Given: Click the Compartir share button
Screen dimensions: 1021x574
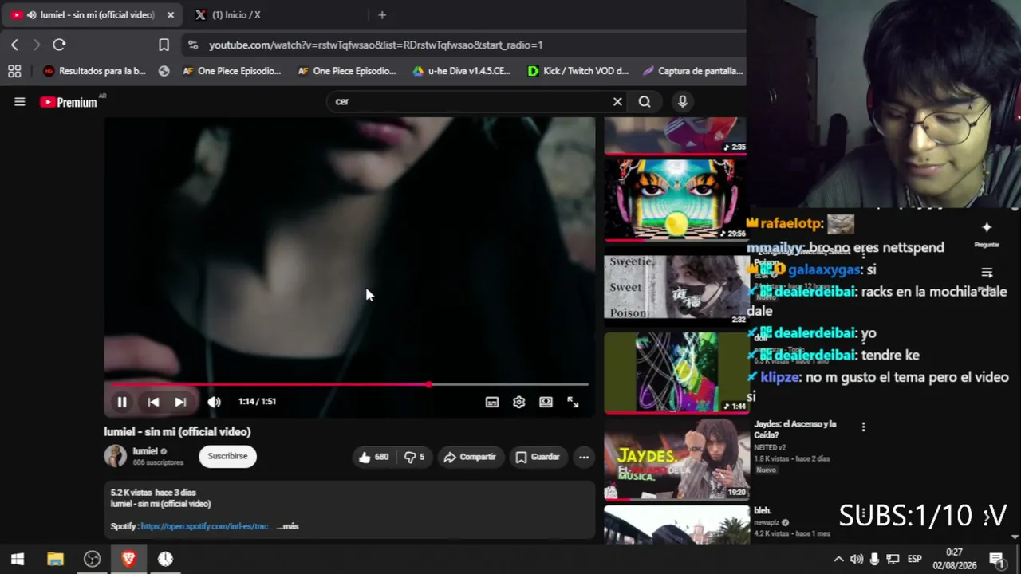Looking at the screenshot, I should click(x=470, y=457).
